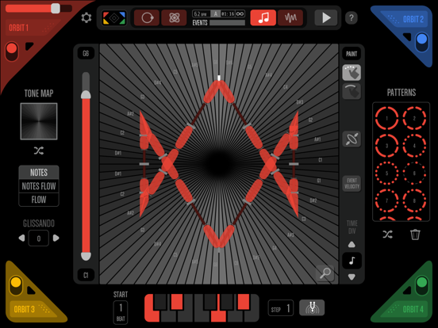
Task: Start playback with the play button
Action: click(325, 18)
